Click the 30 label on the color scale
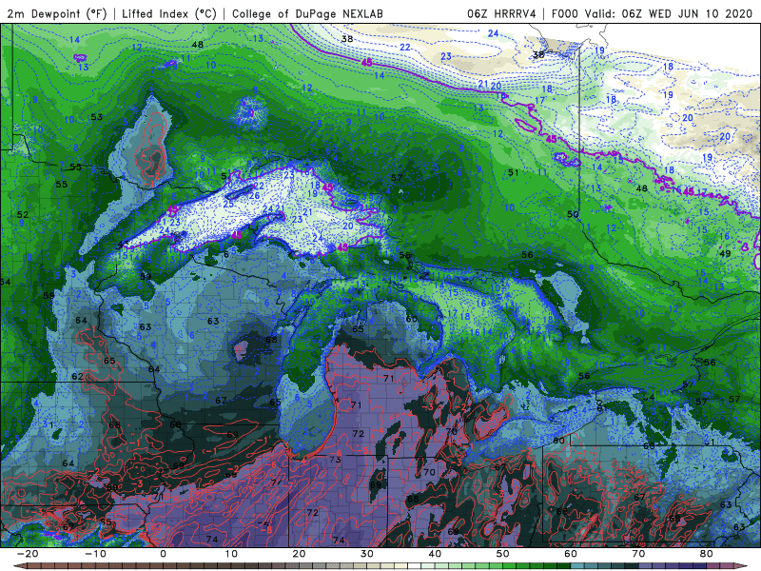Viewport: 761px width, 571px height. (367, 554)
